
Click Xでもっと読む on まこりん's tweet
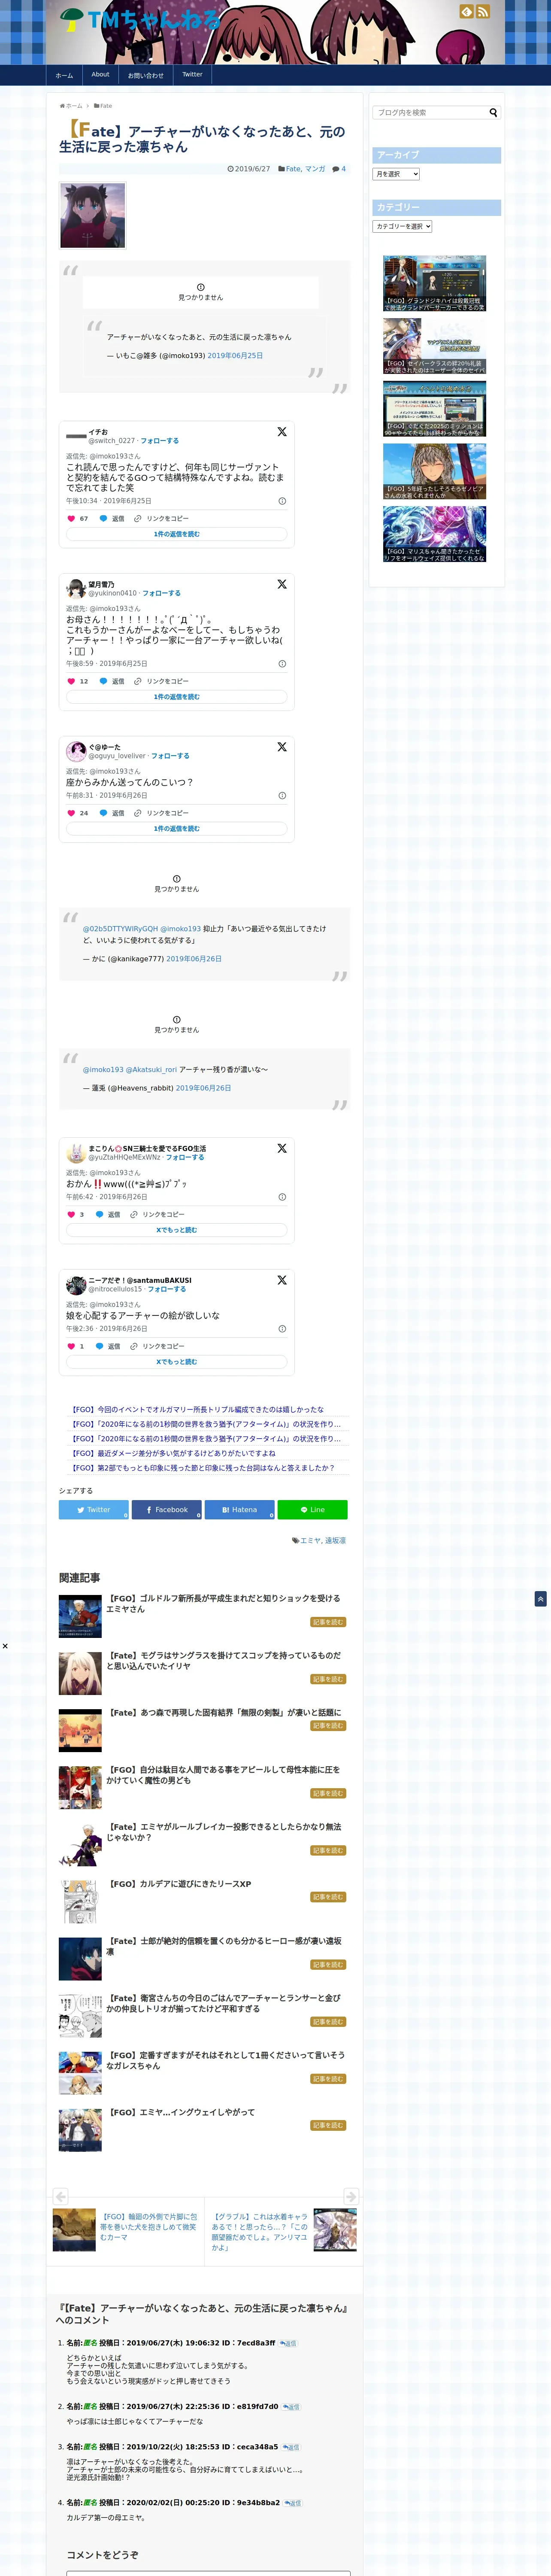pos(177,1230)
